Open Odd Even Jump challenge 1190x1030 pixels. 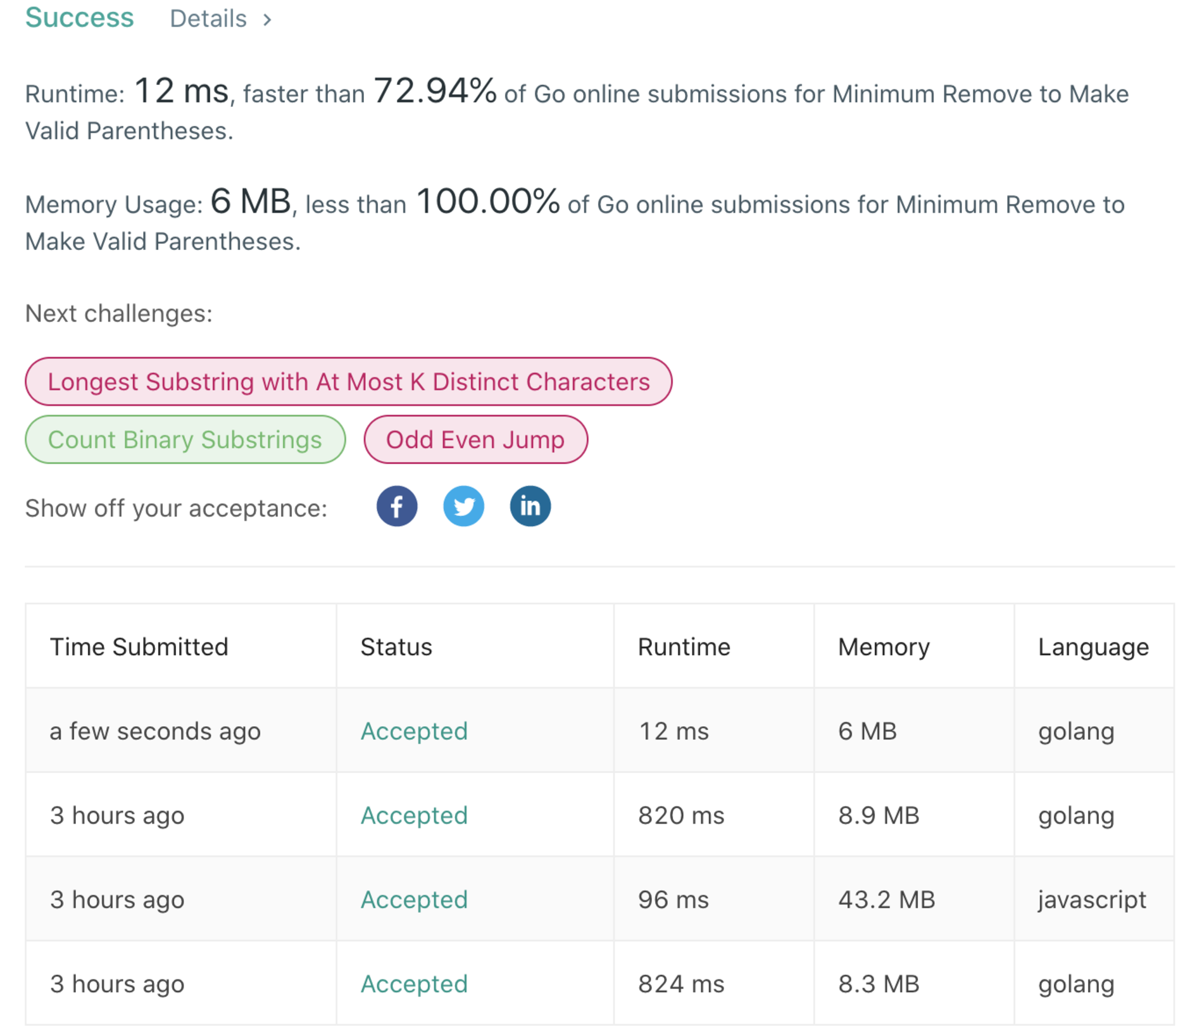(475, 440)
